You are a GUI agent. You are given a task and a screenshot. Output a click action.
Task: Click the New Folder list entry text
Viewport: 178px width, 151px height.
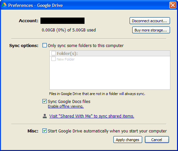[x=66, y=59]
